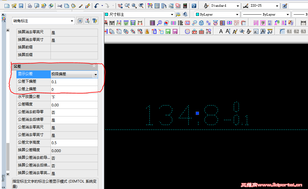Viewport: 308px width, 189px height.
Task: Open Help question mark icon
Action: (x=194, y=6)
